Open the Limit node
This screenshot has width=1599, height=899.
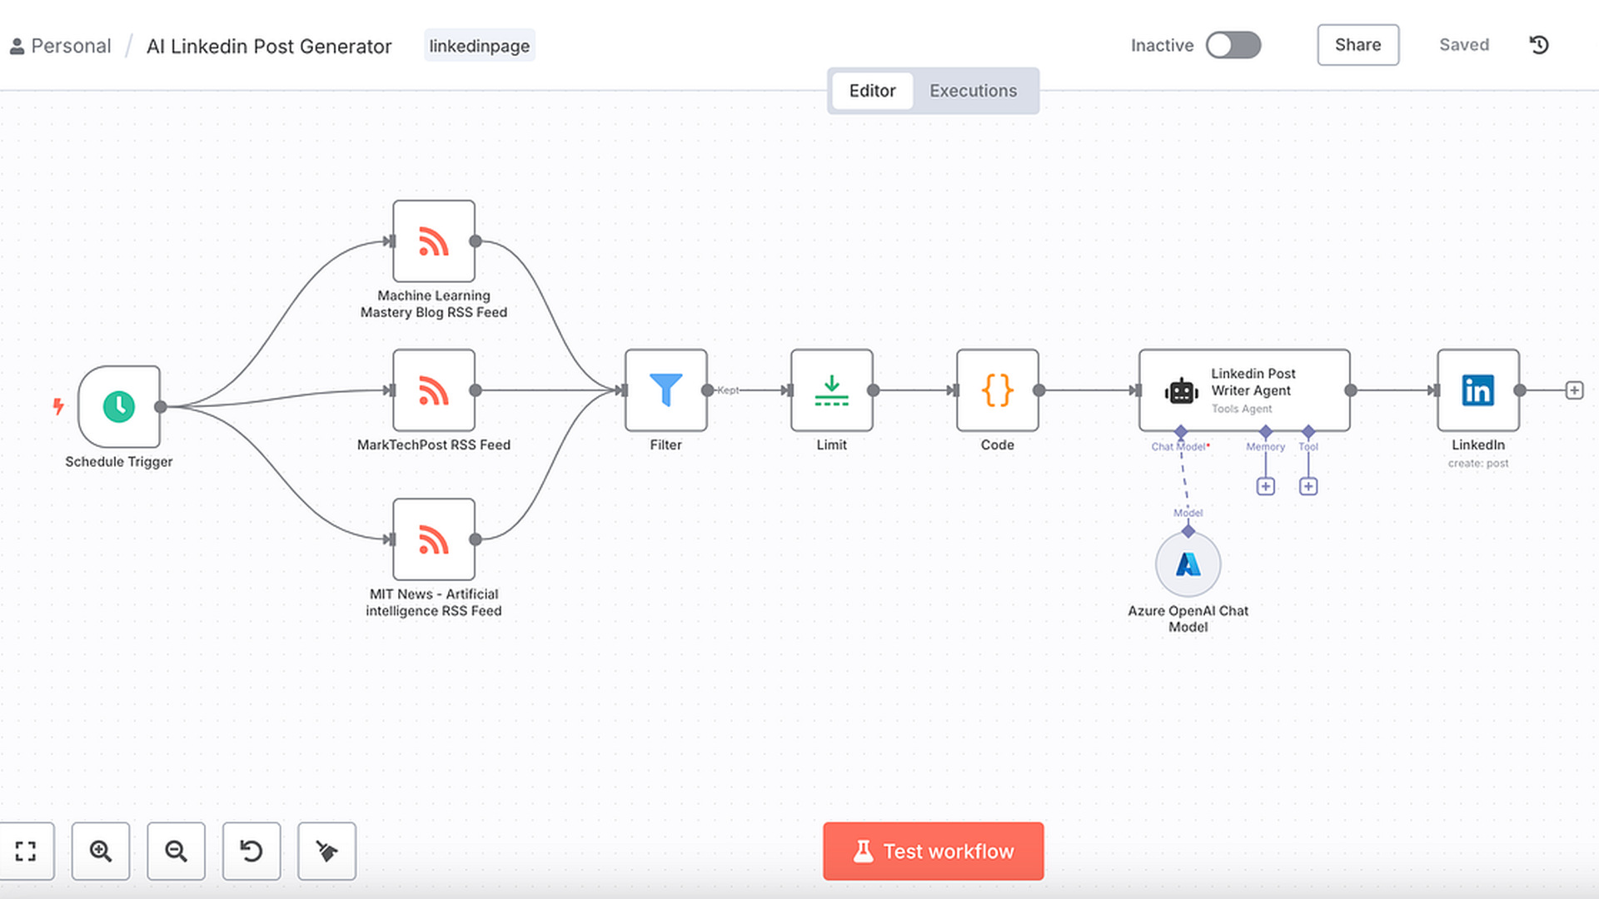coord(832,390)
